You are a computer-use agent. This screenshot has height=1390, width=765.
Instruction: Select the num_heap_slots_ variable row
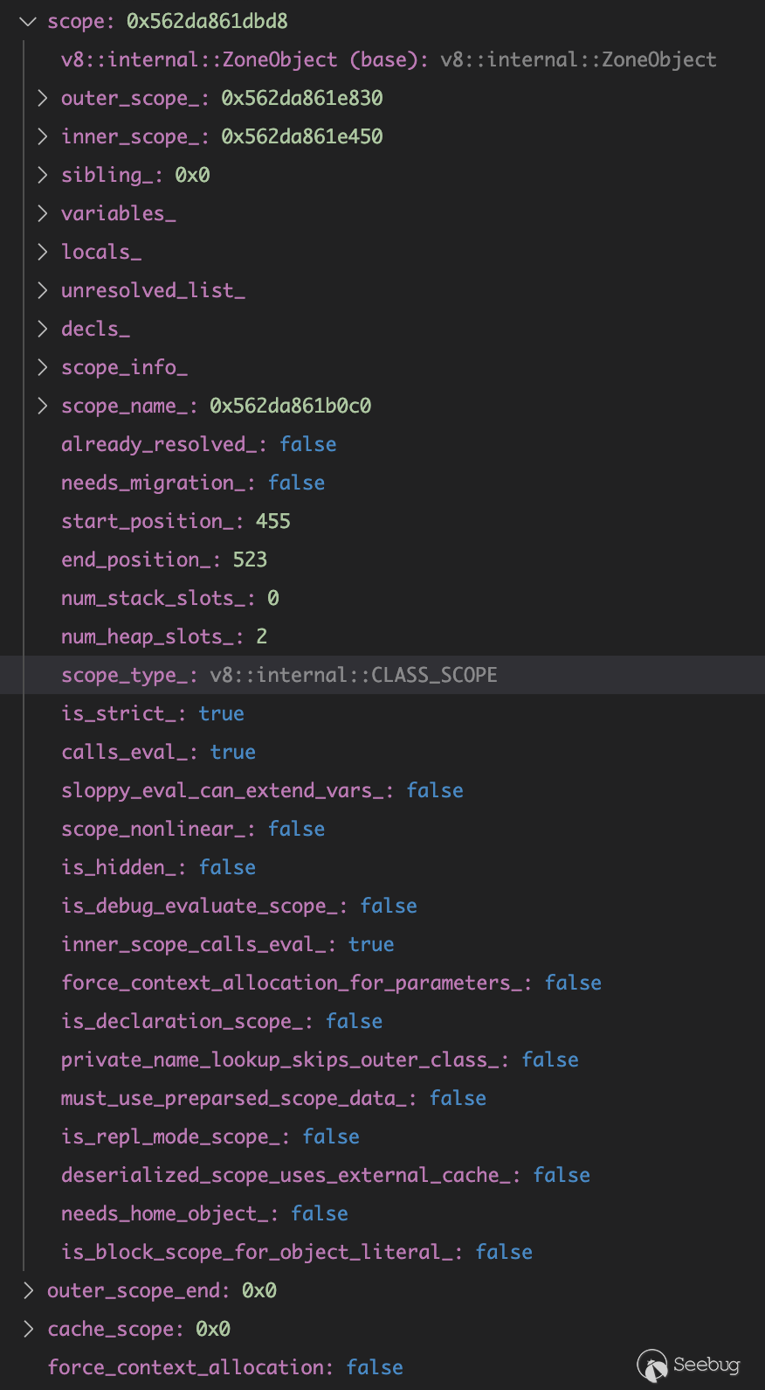click(x=164, y=636)
